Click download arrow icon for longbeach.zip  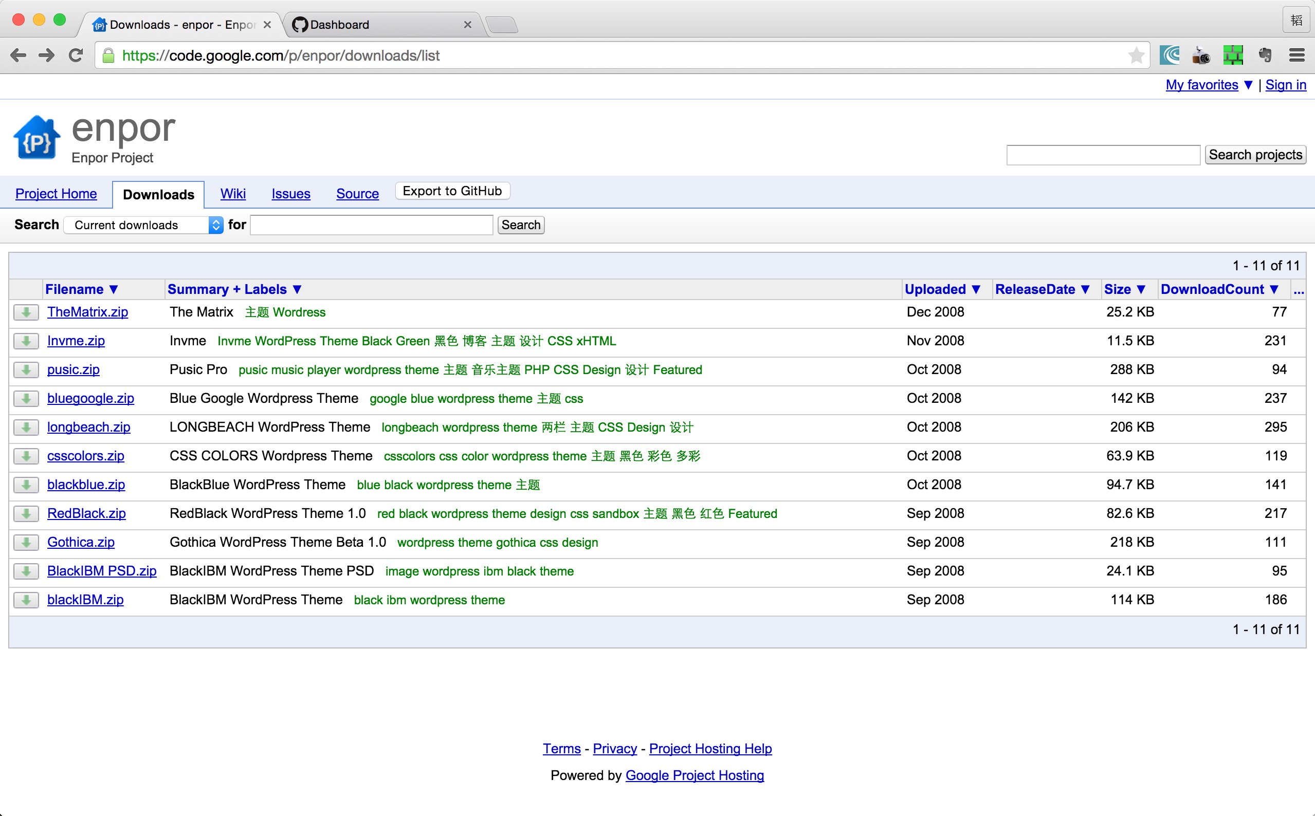26,428
